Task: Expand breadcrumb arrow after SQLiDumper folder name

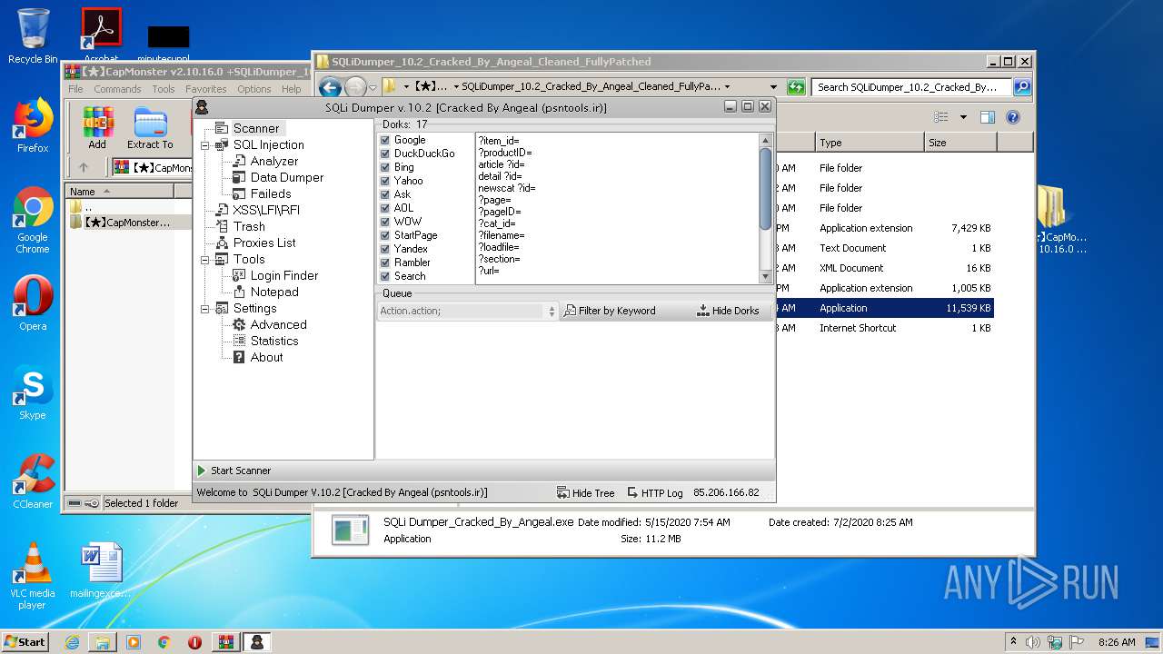Action: point(727,87)
